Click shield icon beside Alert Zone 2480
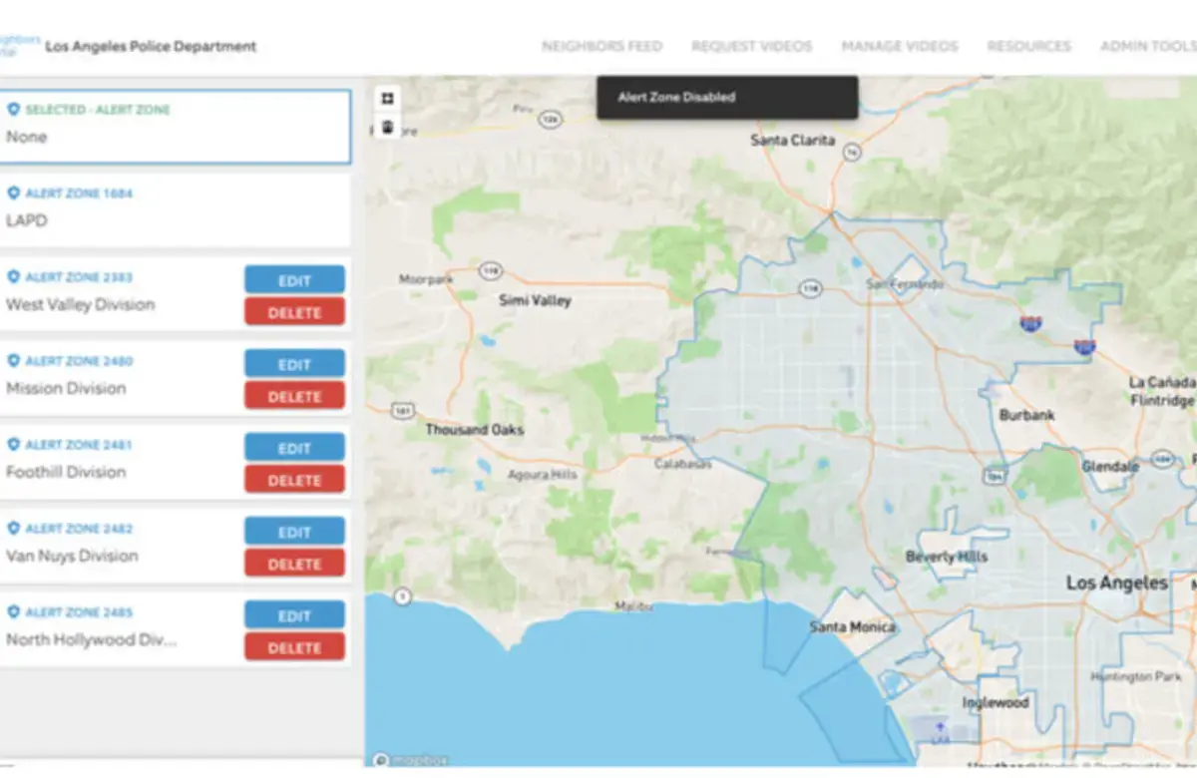Screen dimensions: 1197x778 click(14, 360)
